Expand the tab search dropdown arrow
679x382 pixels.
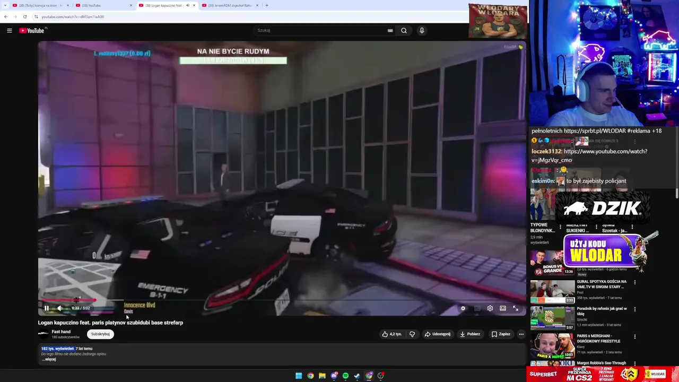pyautogui.click(x=5, y=5)
